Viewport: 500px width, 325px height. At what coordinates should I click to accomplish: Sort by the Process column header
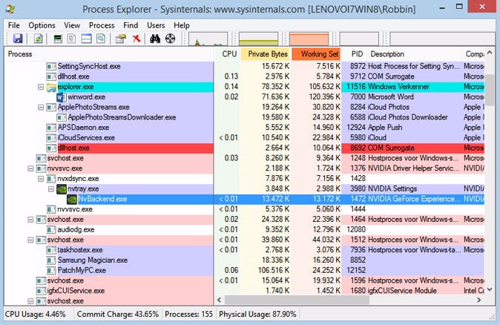109,54
